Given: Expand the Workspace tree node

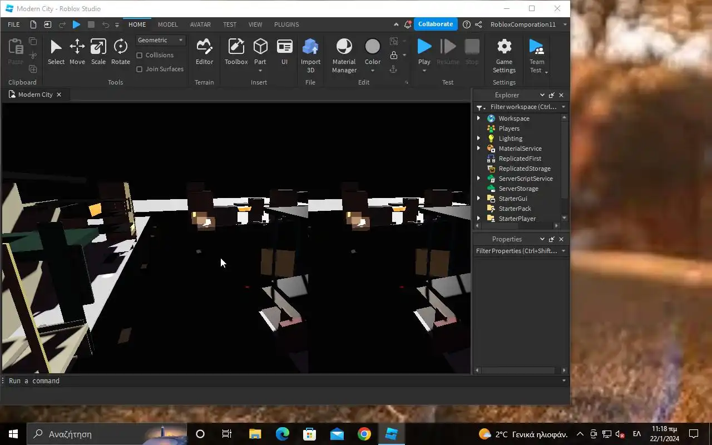Looking at the screenshot, I should coord(478,118).
